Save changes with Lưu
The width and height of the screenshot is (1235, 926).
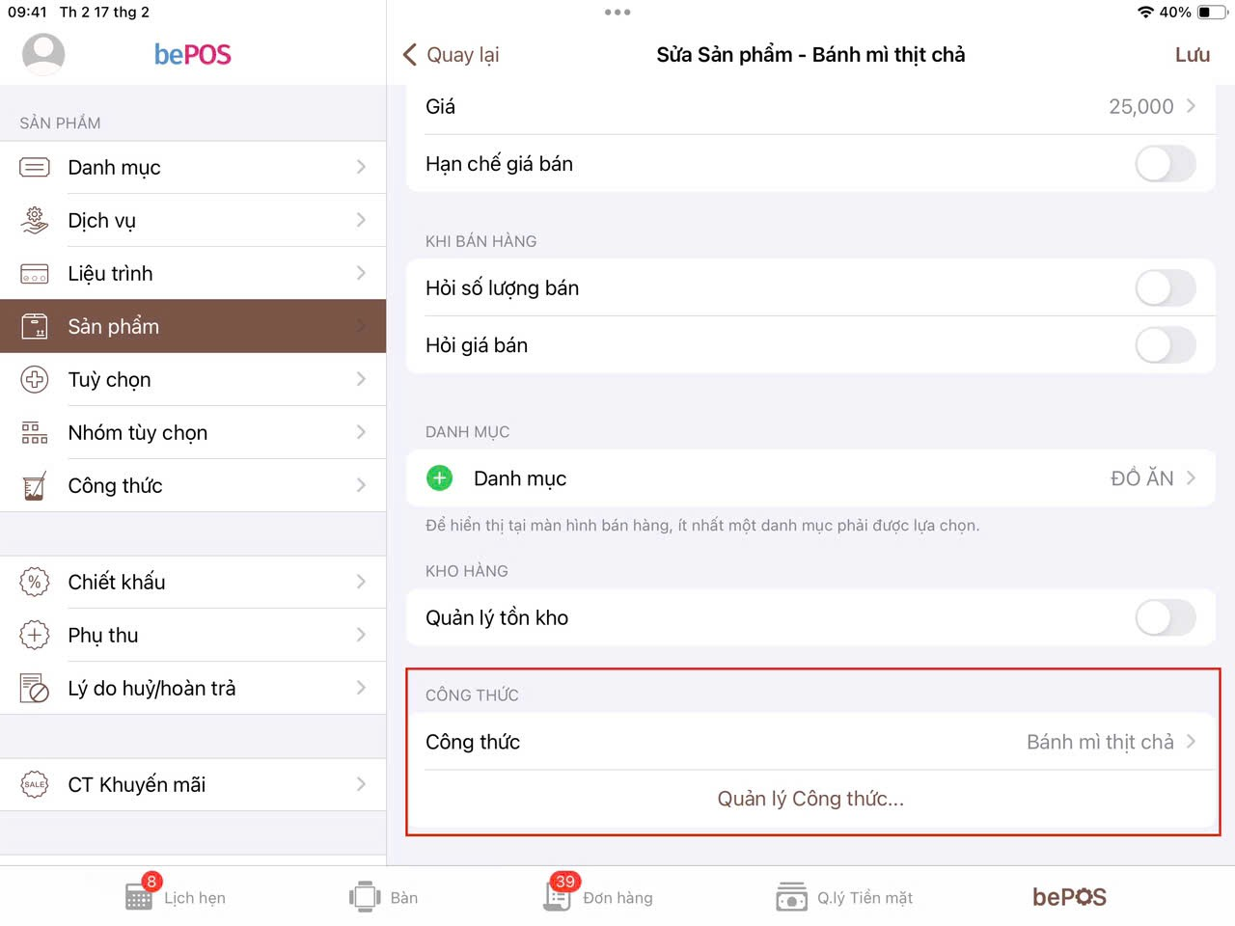(x=1193, y=55)
